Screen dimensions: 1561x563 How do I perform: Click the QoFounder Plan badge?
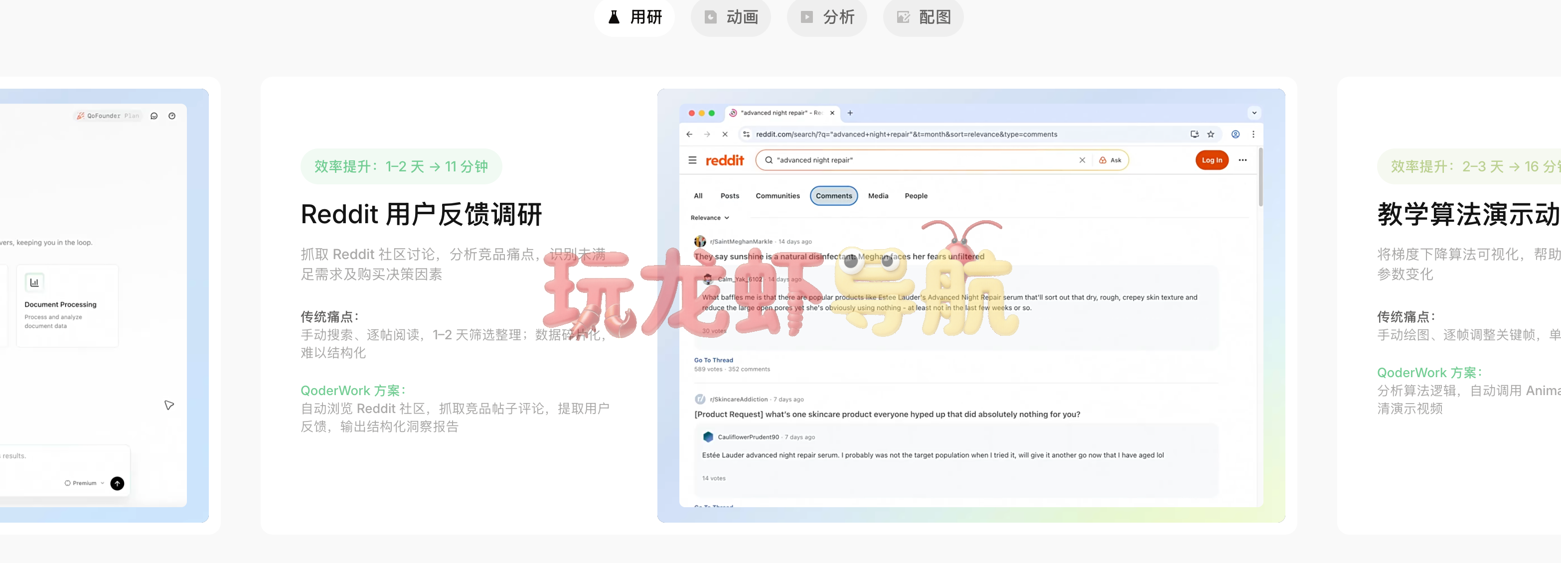108,116
